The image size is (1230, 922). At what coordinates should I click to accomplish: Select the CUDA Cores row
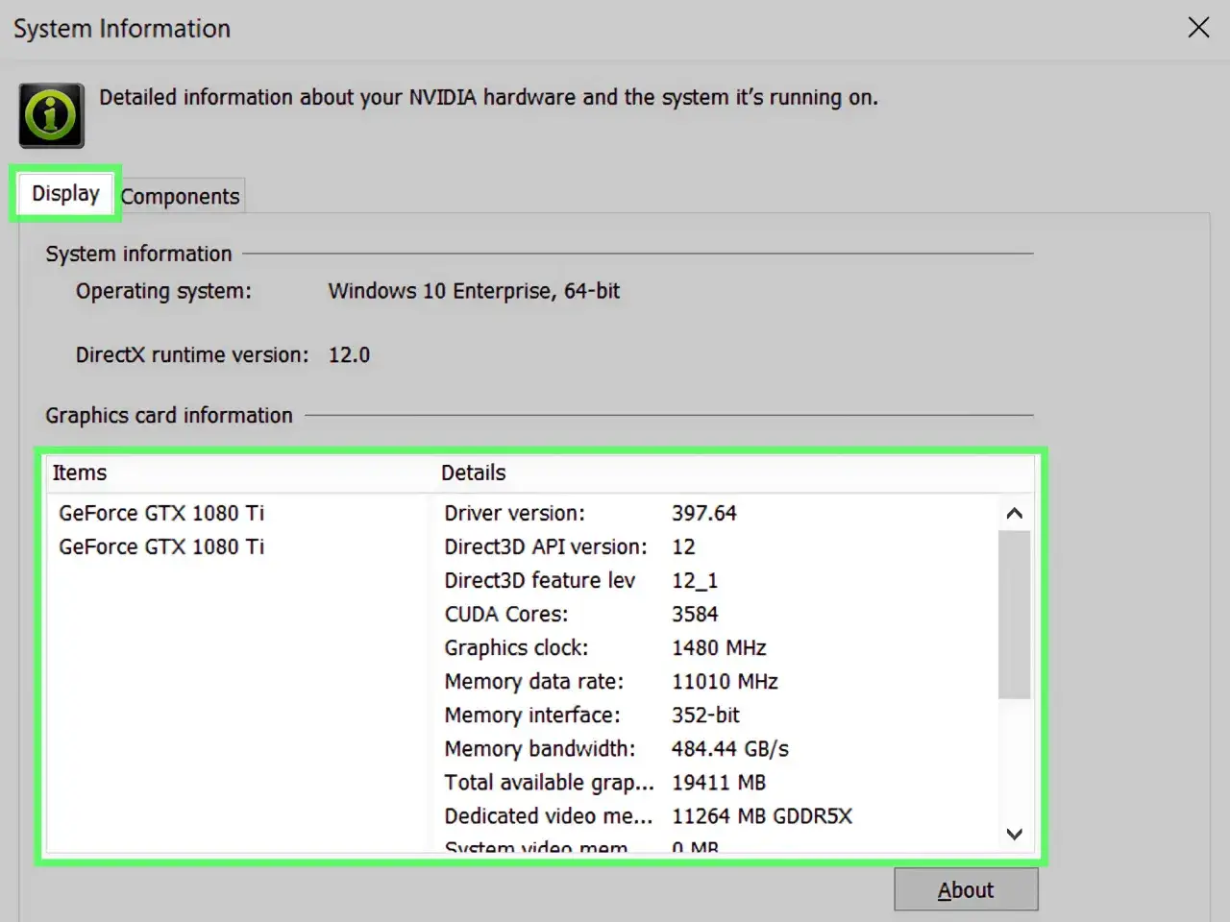coord(716,614)
